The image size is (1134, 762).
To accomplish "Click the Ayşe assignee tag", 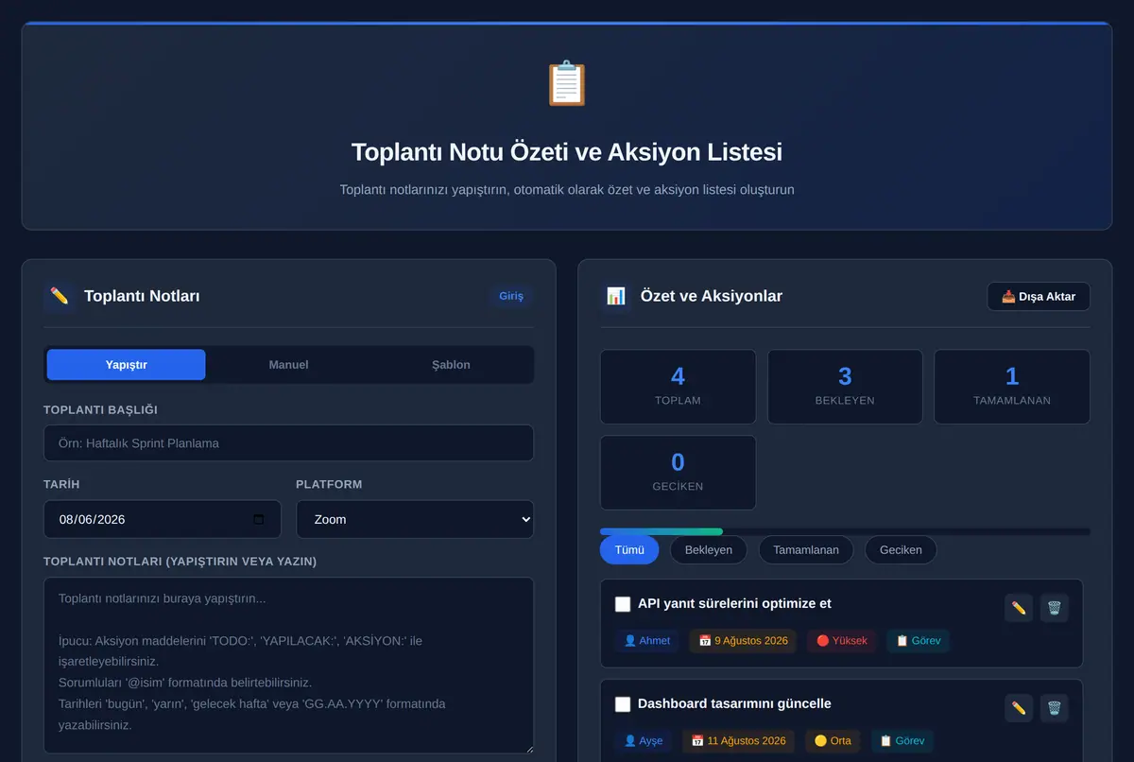I will (x=644, y=741).
